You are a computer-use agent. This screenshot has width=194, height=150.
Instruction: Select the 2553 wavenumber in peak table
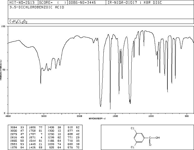(x=14, y=144)
